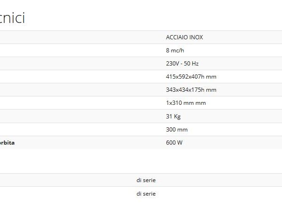Click the word INOX in first row

pyautogui.click(x=196, y=37)
